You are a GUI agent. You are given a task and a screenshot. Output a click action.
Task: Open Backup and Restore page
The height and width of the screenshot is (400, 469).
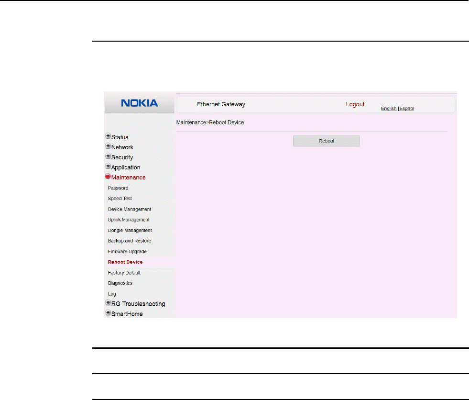coord(130,241)
